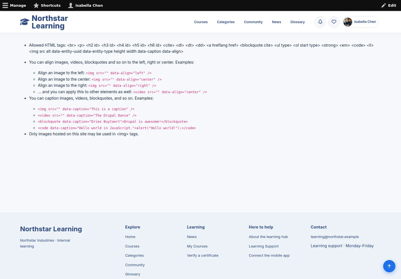Click the learning@northstar.example email link
The width and height of the screenshot is (401, 279).
click(x=334, y=237)
